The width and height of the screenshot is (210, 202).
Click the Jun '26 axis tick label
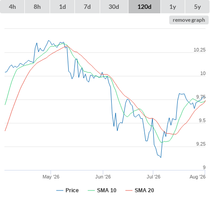tap(103, 177)
